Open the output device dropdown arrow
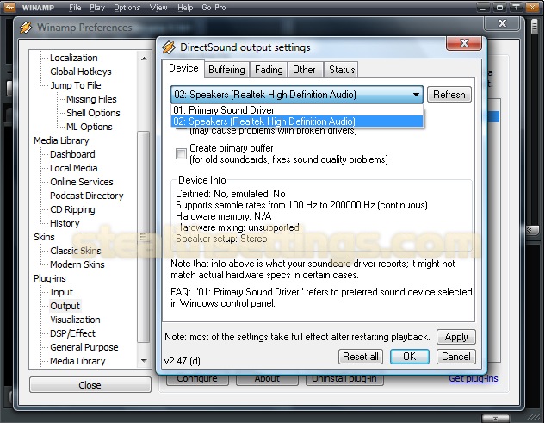 point(416,95)
